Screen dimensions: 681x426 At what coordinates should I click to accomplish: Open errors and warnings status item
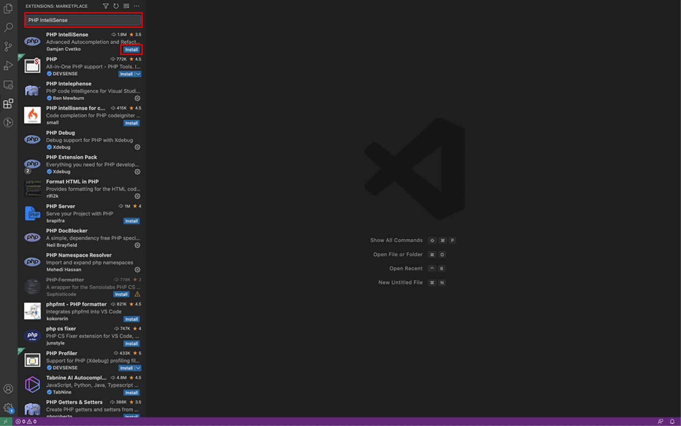[x=26, y=422]
